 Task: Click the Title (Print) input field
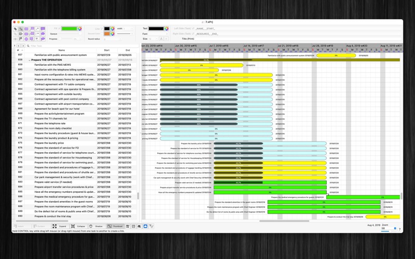[298, 39]
